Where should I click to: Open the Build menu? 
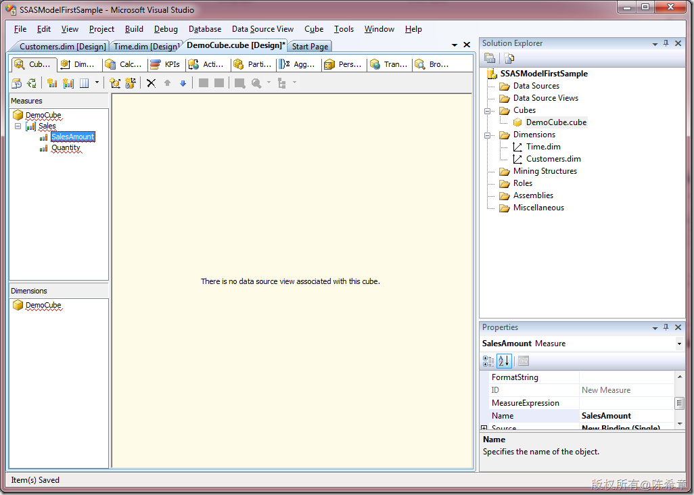(x=134, y=29)
